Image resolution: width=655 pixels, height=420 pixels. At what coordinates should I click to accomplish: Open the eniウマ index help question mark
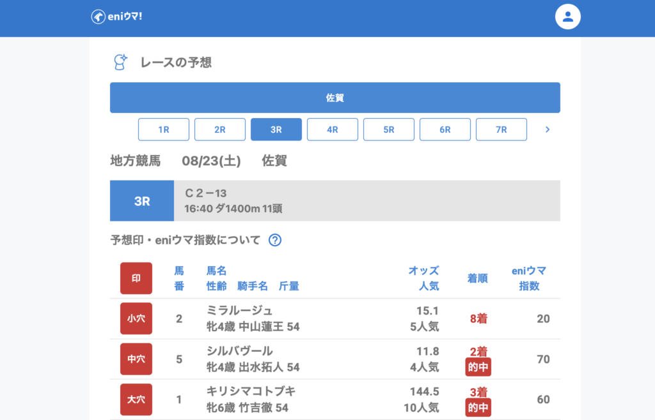tap(275, 240)
